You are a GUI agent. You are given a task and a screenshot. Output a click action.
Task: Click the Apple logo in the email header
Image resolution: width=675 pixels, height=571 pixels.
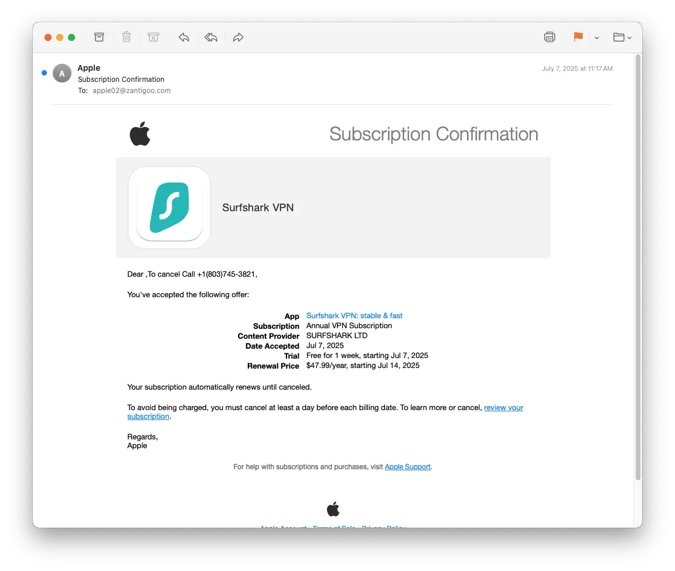click(140, 134)
